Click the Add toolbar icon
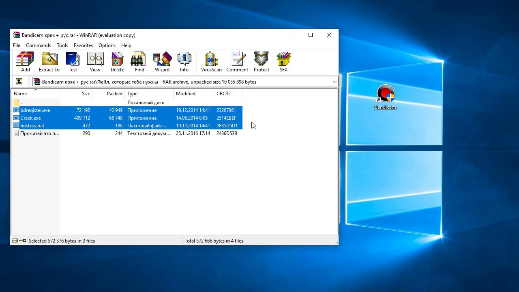The width and height of the screenshot is (519, 292). pos(25,62)
